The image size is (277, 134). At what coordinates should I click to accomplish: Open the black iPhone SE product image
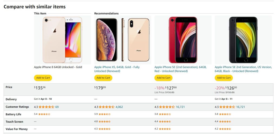click(x=243, y=40)
